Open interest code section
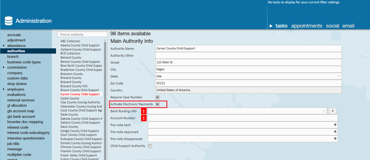Image resolution: width=370 pixels, height=160 pixels. click(x=18, y=127)
